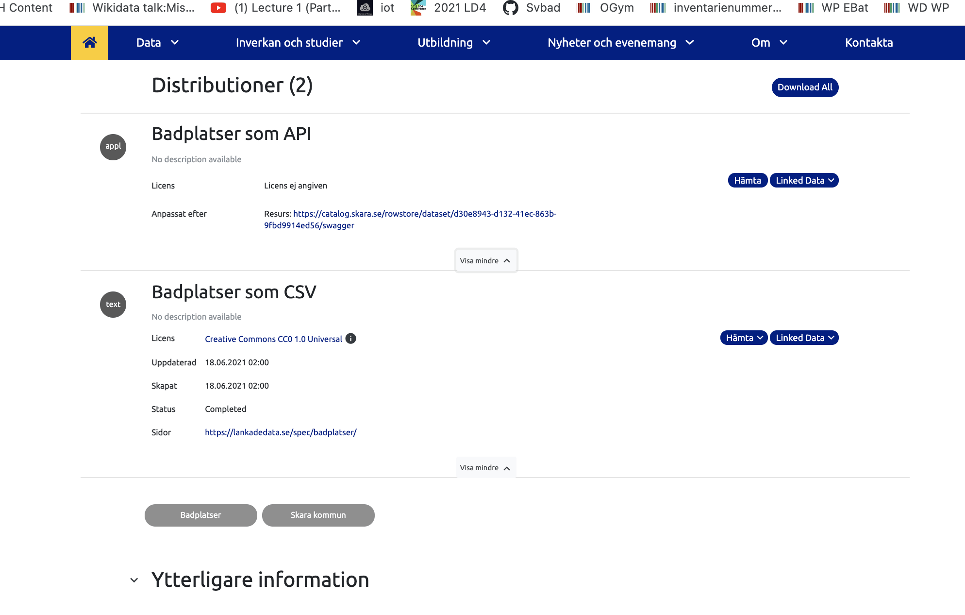Viewport: 965px width, 615px height.
Task: Click the yellow home icon
Action: [89, 43]
